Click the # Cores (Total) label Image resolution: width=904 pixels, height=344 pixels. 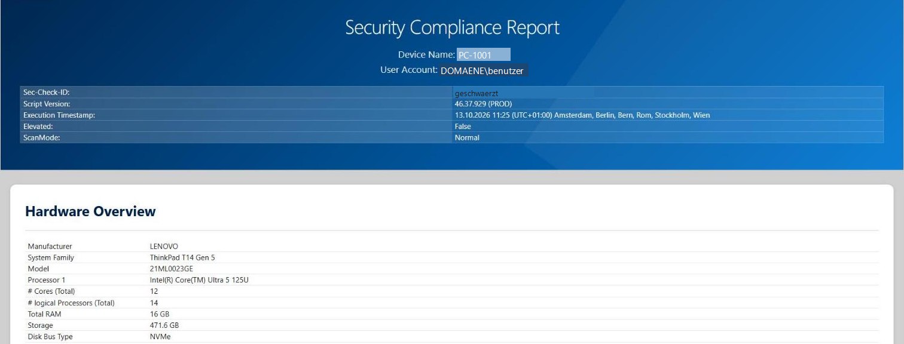click(51, 291)
